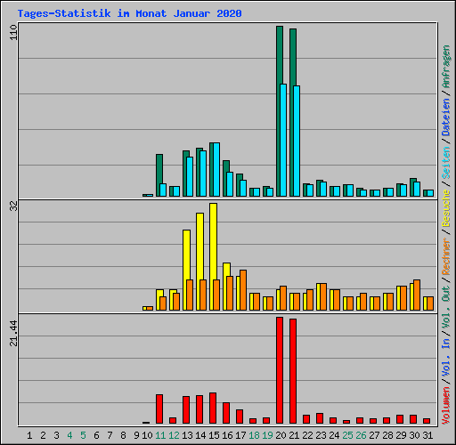Click the Besuche legend label
Image resolution: width=456 pixels, height=445 pixels.
446,208
